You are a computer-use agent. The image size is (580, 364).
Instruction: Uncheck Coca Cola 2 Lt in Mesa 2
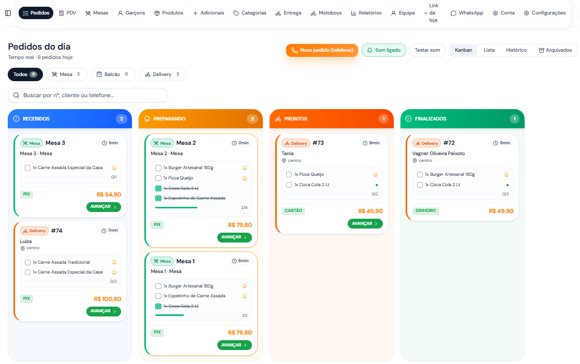(158, 189)
